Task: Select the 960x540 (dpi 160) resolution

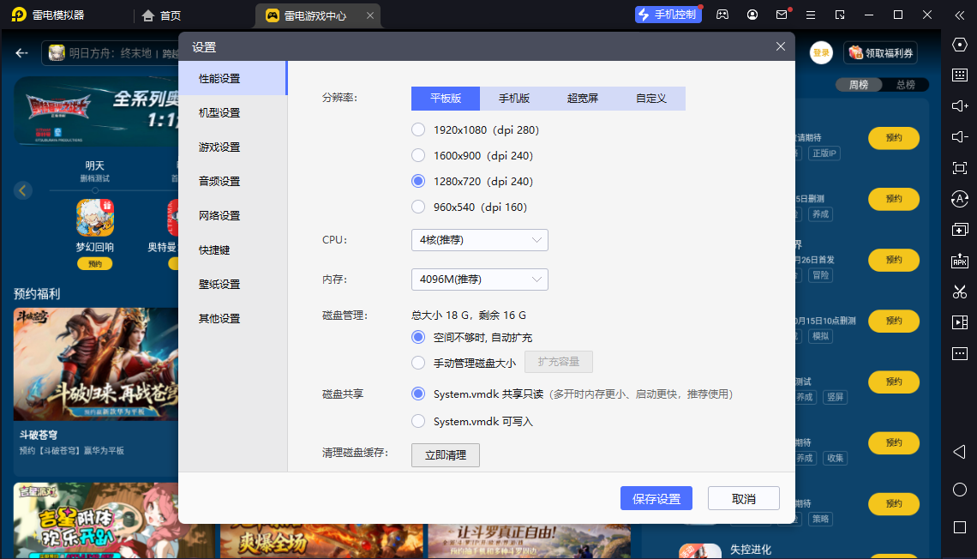Action: 418,207
